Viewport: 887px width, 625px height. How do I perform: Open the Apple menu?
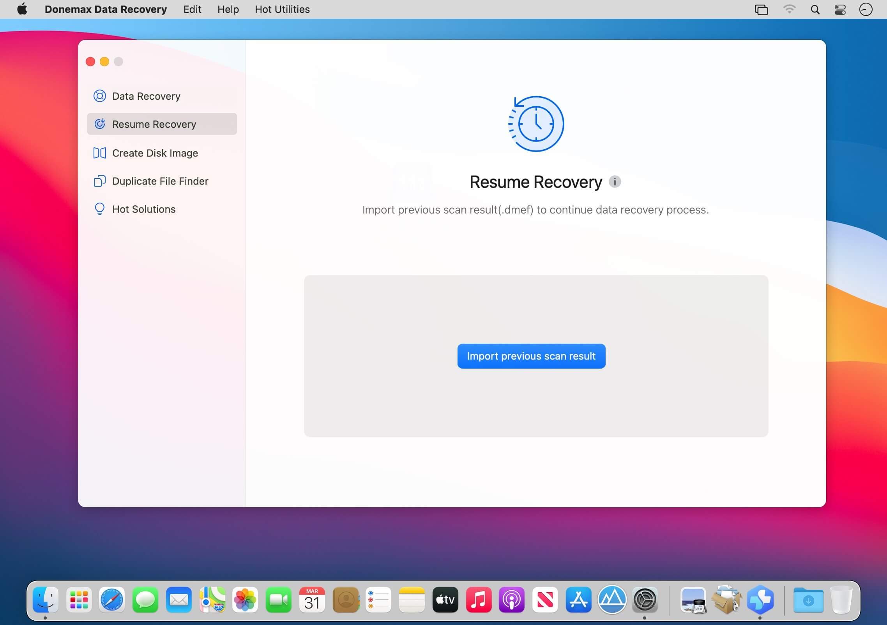point(22,9)
